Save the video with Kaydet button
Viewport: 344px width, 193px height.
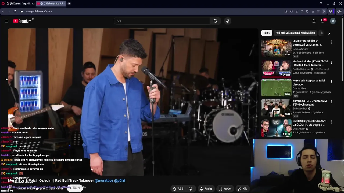[x=225, y=189]
